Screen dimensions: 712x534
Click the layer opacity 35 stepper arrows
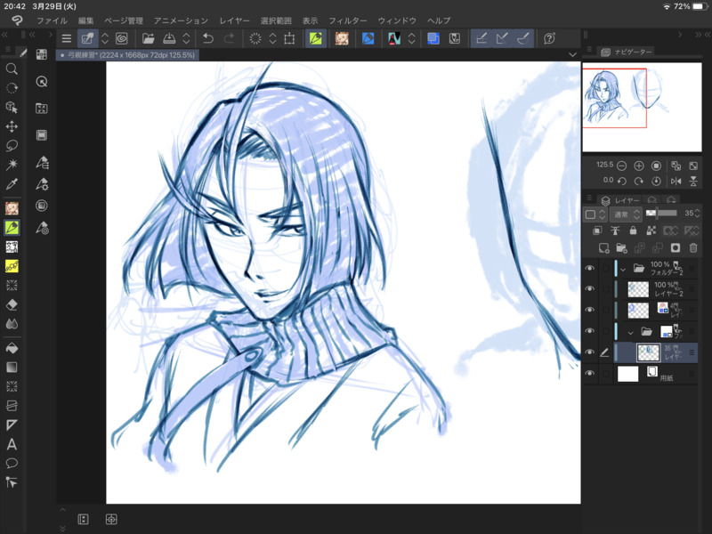pyautogui.click(x=698, y=213)
